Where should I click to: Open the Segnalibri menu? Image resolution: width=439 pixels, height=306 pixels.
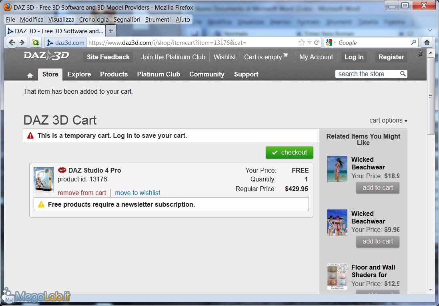coord(126,19)
